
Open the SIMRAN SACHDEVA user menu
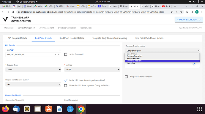(x=189, y=20)
